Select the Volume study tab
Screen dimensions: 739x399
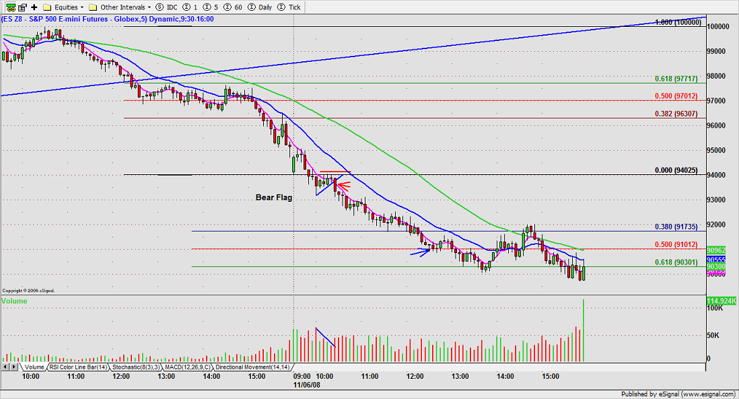[x=34, y=367]
